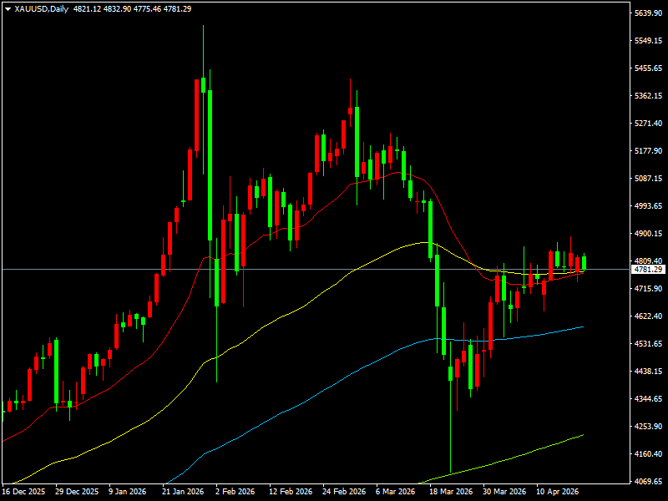Click the 21 Jan 2026 date label
The image size is (668, 501).
point(183,492)
